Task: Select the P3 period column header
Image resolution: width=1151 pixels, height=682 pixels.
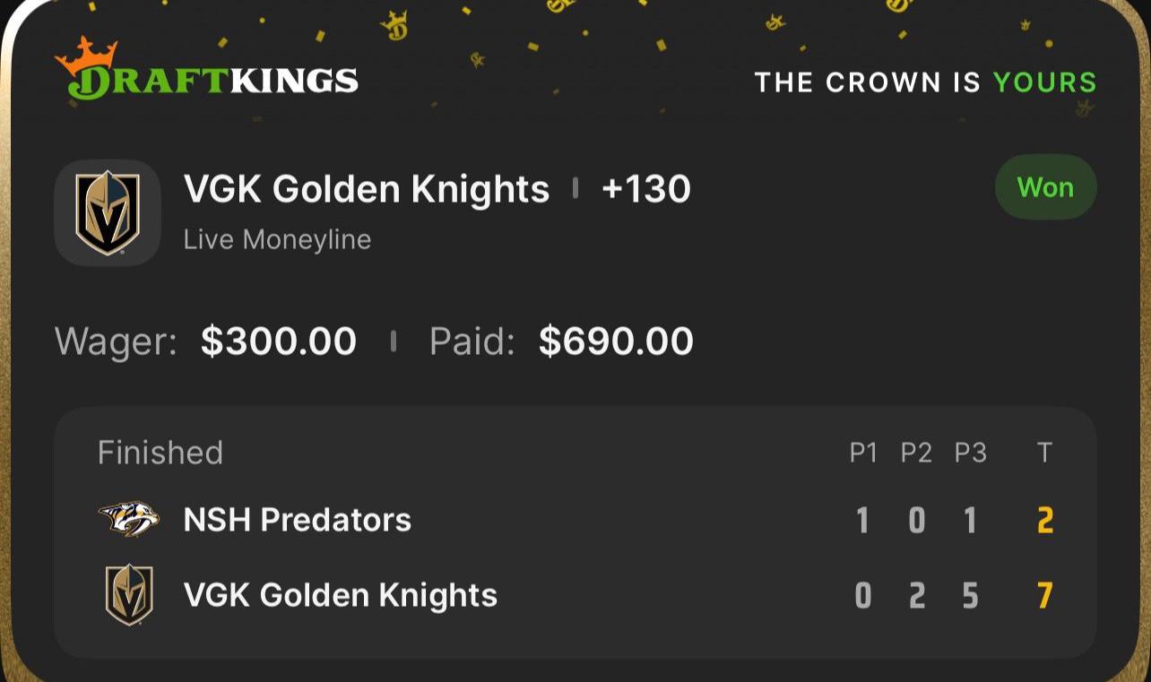Action: coord(970,453)
